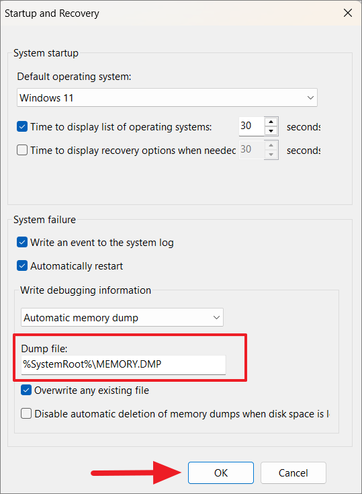
Task: Increase operating systems list time with up arrow
Action: [x=271, y=122]
